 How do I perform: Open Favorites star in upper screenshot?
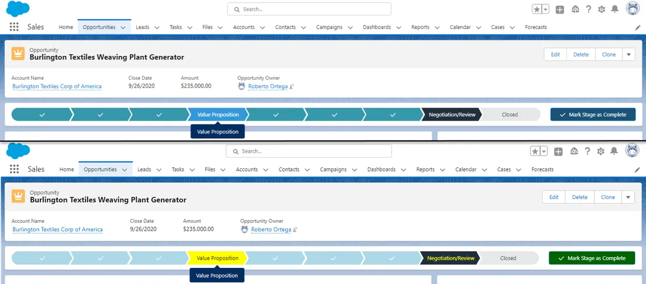coord(537,9)
